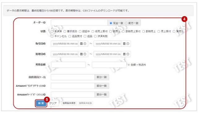
Task: Check the 未決済 status checkbox
Action: click(52, 31)
